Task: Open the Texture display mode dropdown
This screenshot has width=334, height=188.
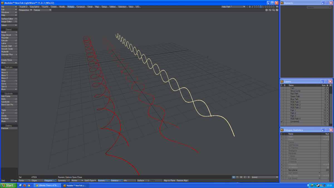Action: pyautogui.click(x=42, y=10)
